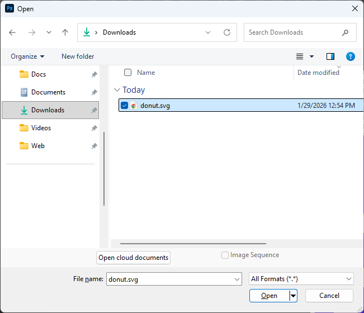Image resolution: width=364 pixels, height=313 pixels.
Task: Refresh the Downloads folder listing
Action: coord(226,32)
